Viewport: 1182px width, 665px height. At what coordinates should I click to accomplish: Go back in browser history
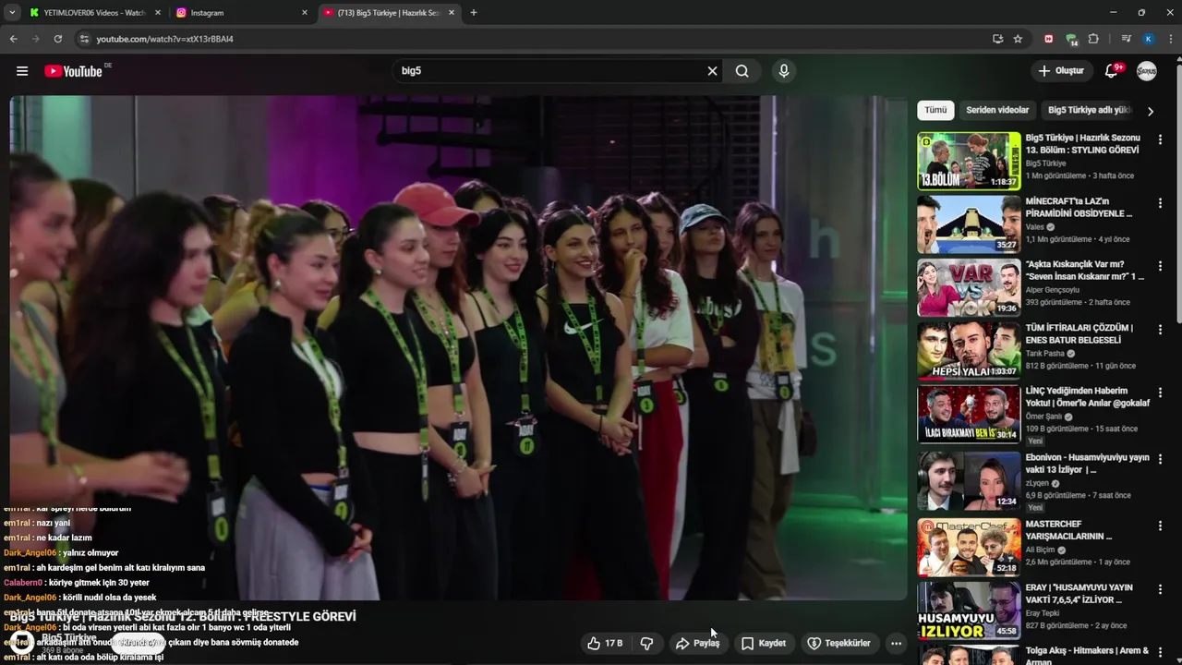13,39
